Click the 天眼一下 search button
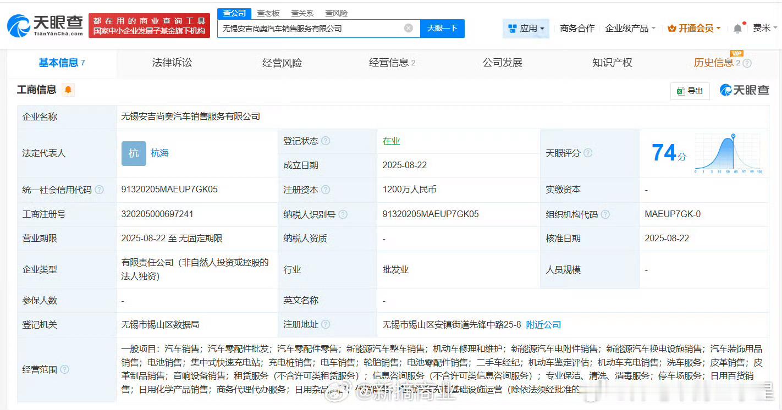 (442, 28)
